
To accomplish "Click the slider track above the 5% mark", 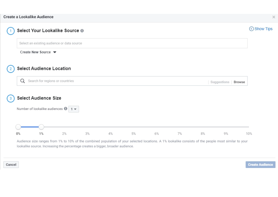I will coord(133,127).
